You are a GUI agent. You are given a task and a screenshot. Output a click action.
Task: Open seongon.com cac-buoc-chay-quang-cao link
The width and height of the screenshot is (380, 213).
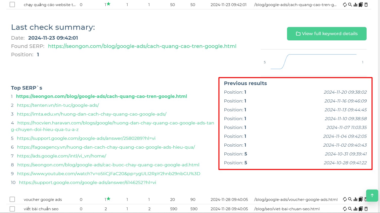click(108, 165)
